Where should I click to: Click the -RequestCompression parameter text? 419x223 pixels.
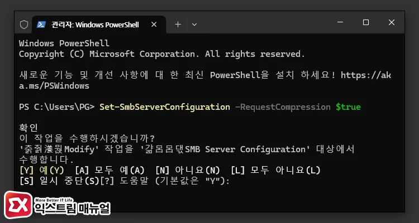pyautogui.click(x=283, y=107)
